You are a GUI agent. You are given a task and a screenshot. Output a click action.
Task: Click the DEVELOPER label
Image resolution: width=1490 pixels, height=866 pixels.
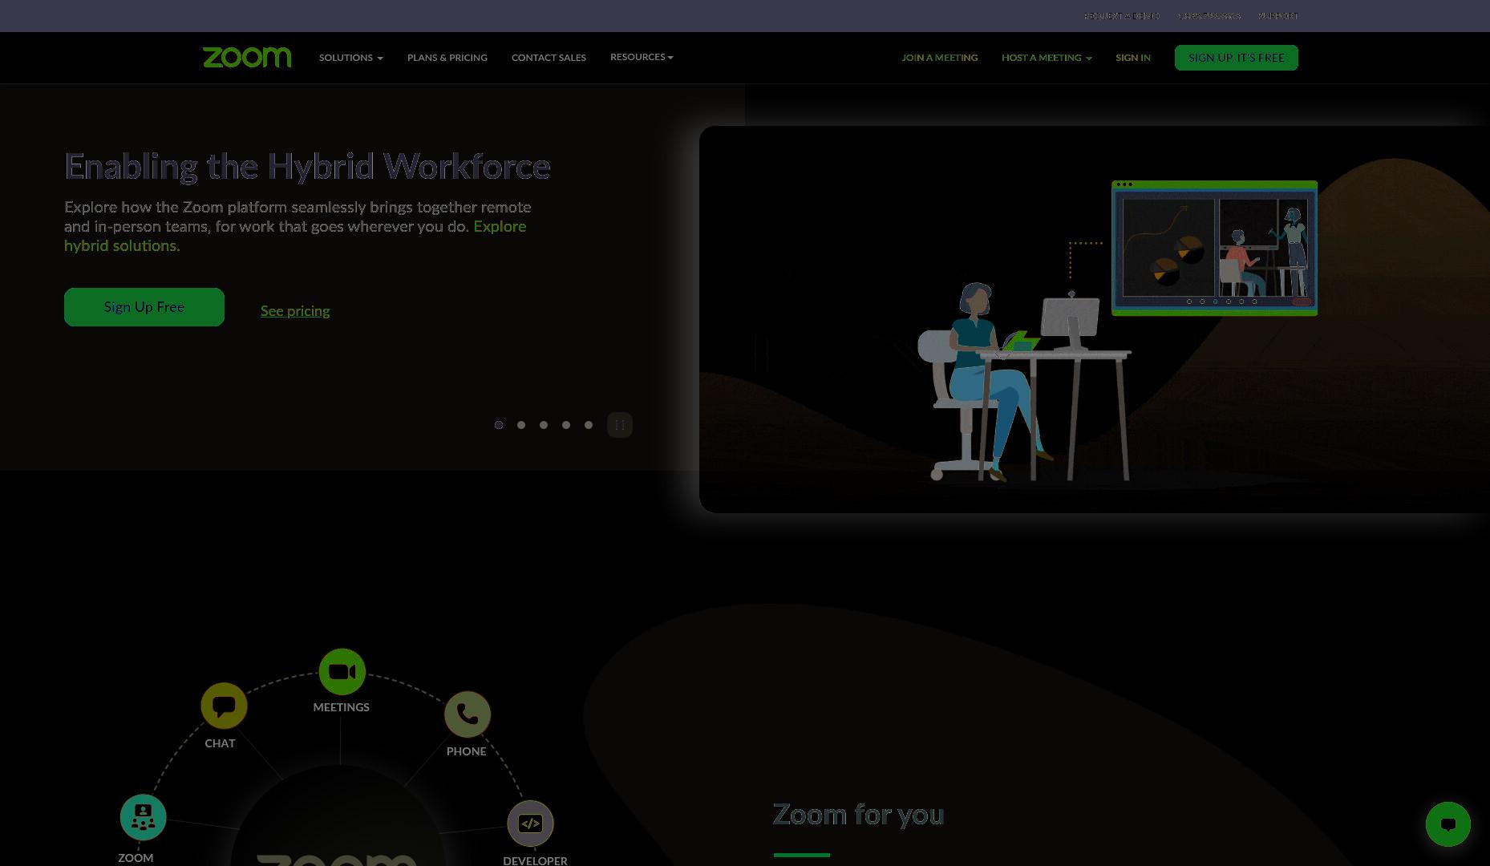tap(535, 860)
